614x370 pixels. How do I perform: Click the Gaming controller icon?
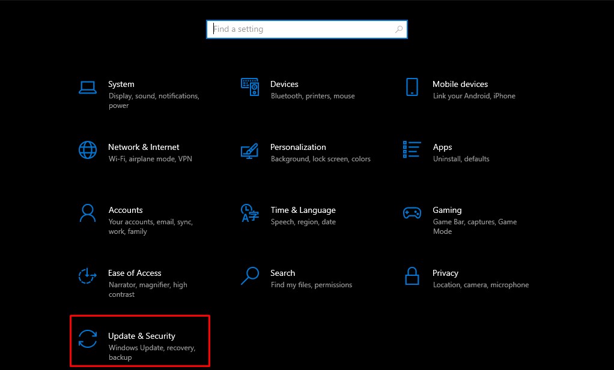tap(412, 213)
